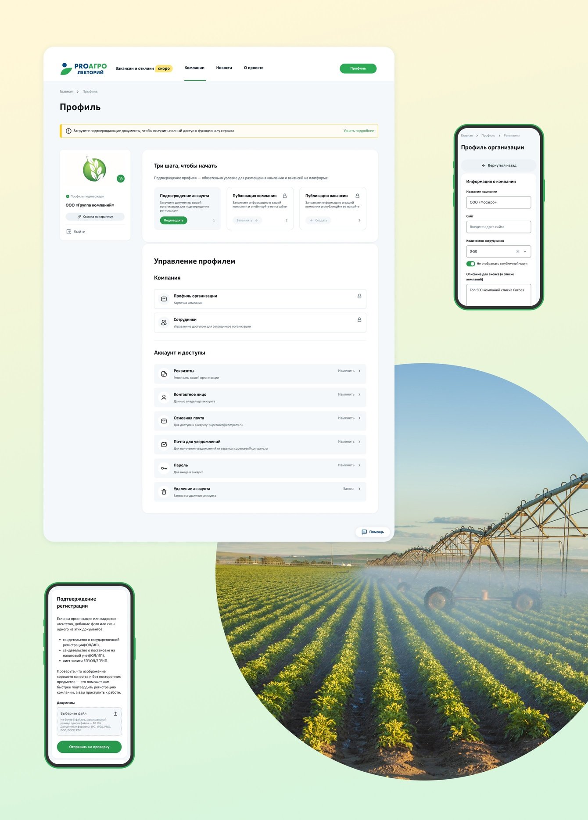Click the 'ООО «Группа компаний»' company name
Viewport: 588px width, 820px height.
pyautogui.click(x=90, y=205)
